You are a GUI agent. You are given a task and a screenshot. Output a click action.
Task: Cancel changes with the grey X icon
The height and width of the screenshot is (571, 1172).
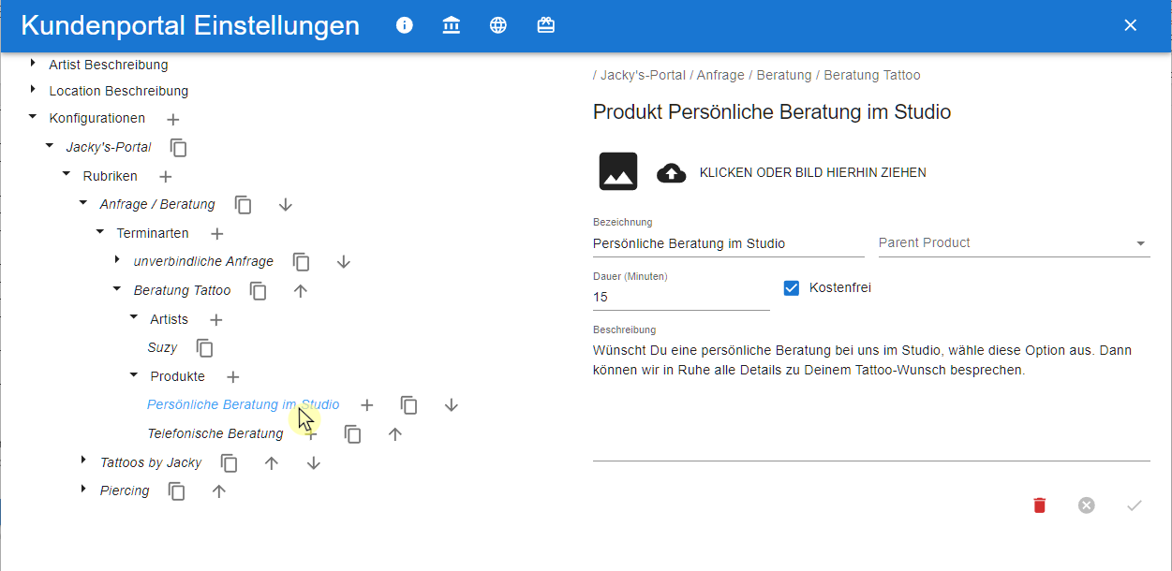point(1086,505)
